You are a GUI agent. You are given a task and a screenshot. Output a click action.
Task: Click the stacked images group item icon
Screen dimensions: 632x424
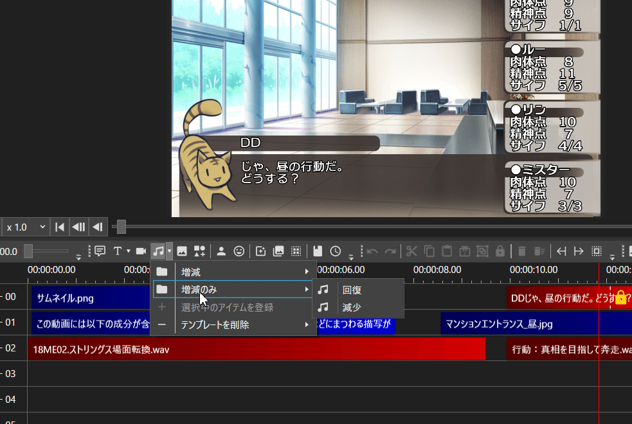[x=278, y=251]
